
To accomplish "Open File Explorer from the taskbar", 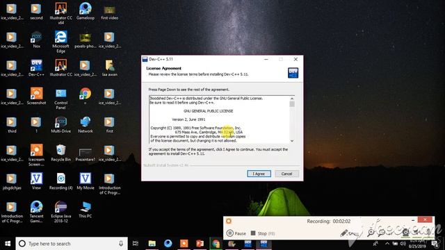I will 152,244.
